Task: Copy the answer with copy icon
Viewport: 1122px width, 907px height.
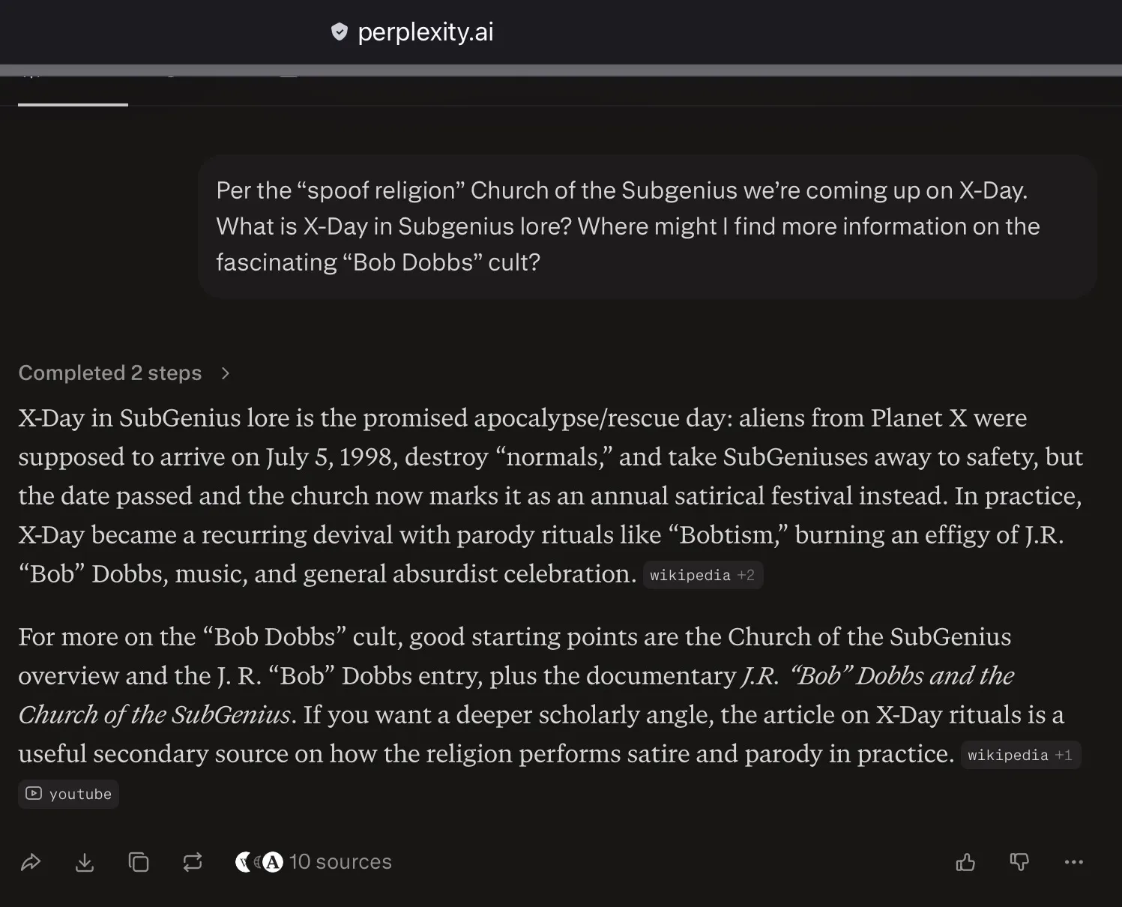Action: click(x=139, y=862)
